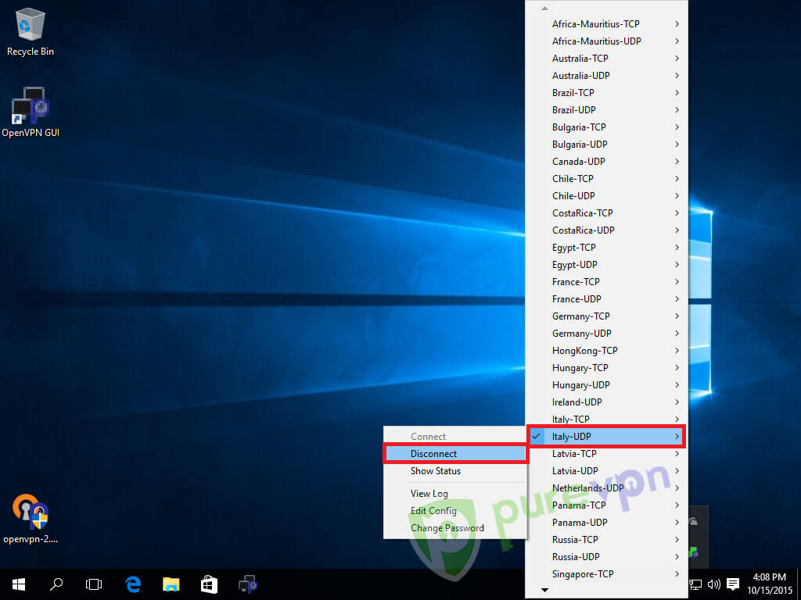Viewport: 801px width, 600px height.
Task: Expand the HongKong-TCP submenu arrow
Action: coord(677,351)
